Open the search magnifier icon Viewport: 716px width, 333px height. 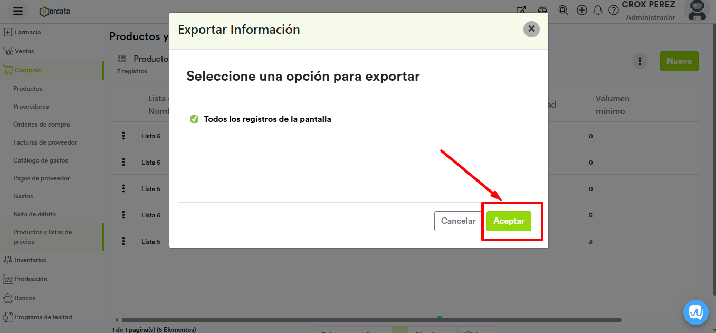click(563, 10)
